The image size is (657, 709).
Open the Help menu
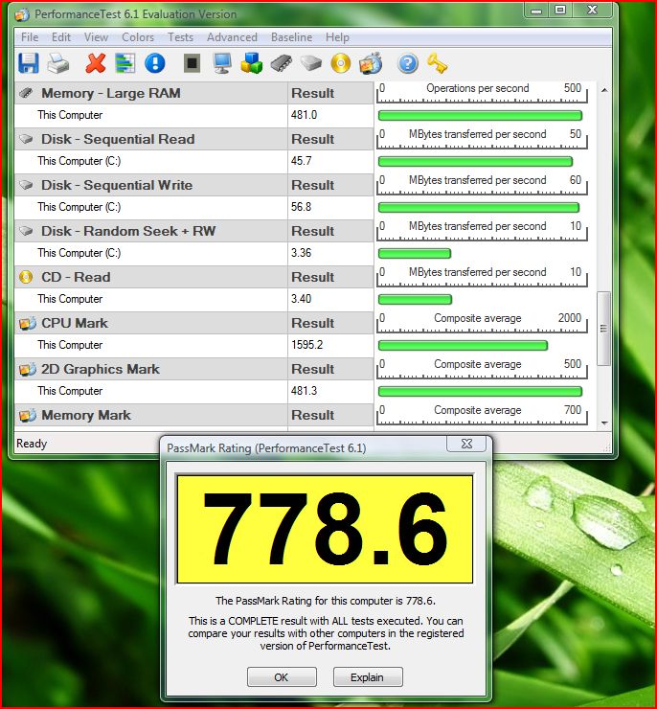337,37
